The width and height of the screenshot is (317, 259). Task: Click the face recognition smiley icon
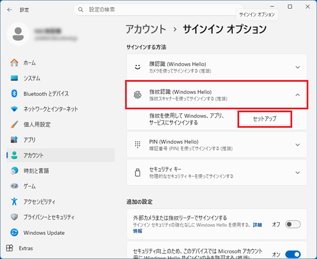[x=138, y=67]
